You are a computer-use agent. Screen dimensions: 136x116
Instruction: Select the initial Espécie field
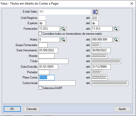click(x=42, y=23)
